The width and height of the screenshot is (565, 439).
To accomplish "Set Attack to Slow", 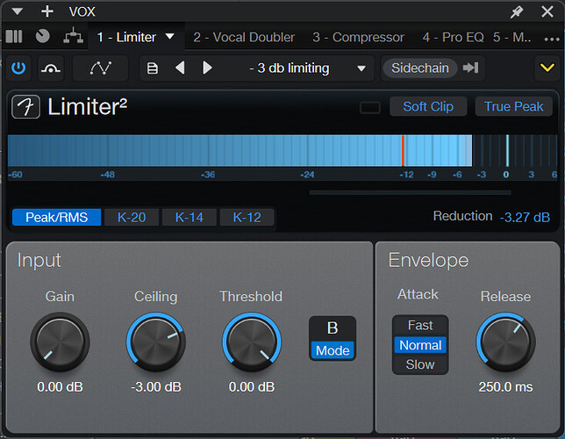I will [x=420, y=364].
